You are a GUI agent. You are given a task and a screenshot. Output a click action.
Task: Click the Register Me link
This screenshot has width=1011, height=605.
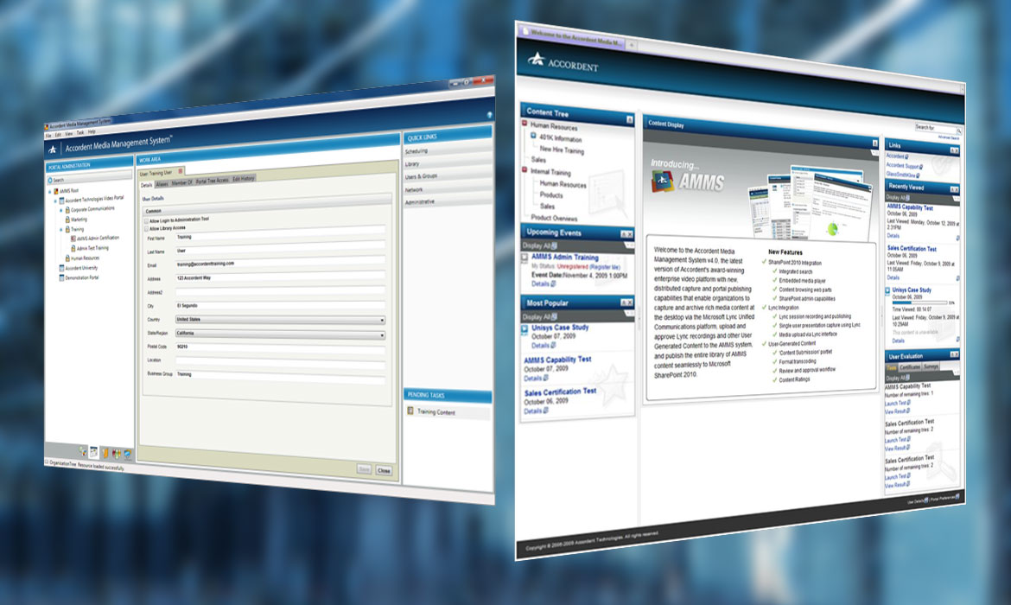pos(604,266)
